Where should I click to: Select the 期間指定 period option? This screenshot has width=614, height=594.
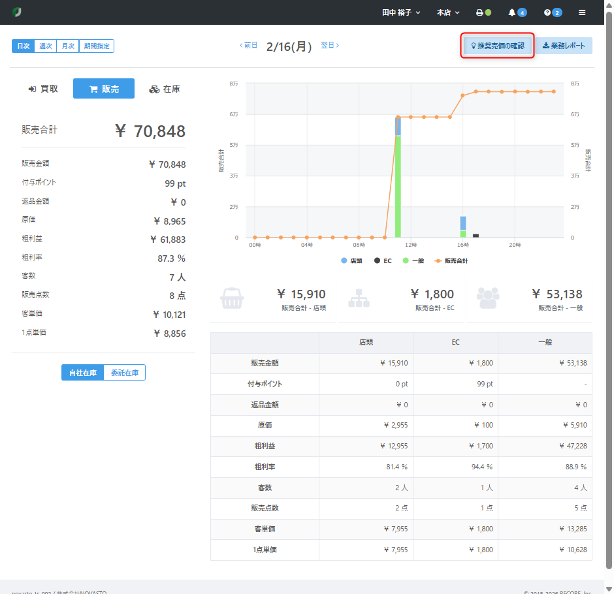pyautogui.click(x=97, y=46)
